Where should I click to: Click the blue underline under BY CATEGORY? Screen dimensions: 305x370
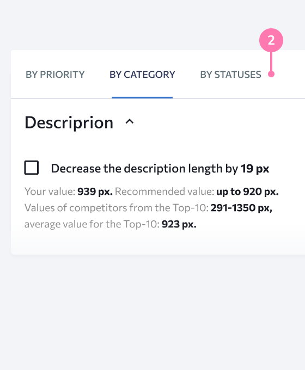click(x=142, y=97)
